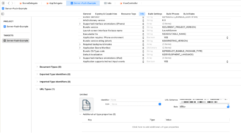Select the $(DEVELOPMENT_LANGUAGE) value

(x=178, y=54)
